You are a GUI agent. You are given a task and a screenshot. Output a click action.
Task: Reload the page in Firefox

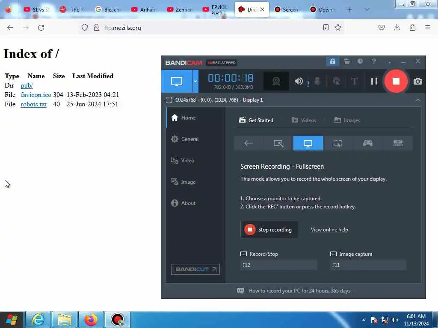tap(41, 28)
